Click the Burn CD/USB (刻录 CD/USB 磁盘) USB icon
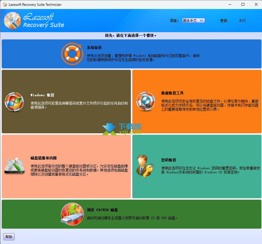 click(72, 214)
